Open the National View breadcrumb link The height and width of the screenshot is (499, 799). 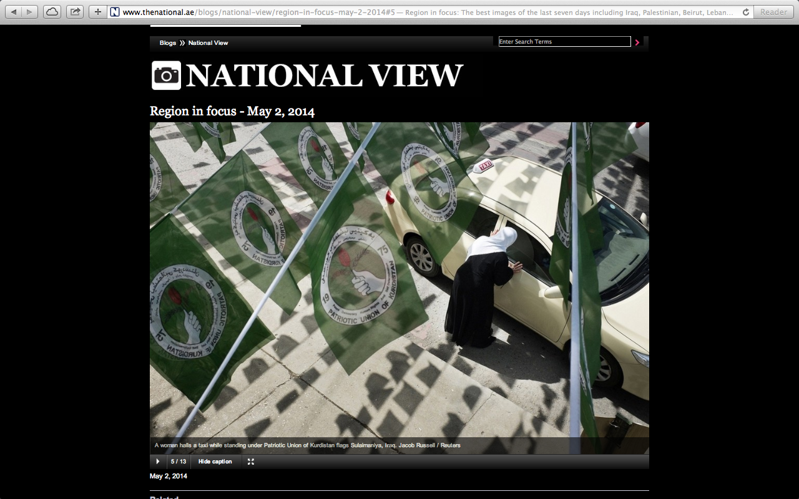click(x=208, y=43)
